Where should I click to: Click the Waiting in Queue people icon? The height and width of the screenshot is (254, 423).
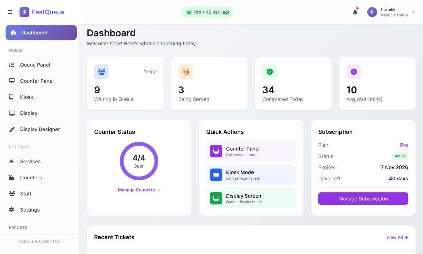[x=102, y=72]
